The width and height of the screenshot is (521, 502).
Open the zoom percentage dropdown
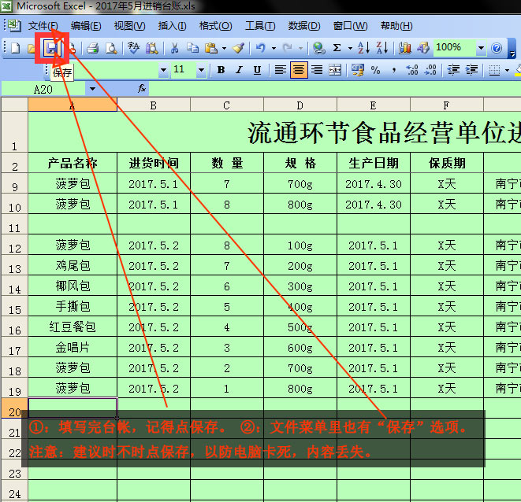tap(480, 48)
